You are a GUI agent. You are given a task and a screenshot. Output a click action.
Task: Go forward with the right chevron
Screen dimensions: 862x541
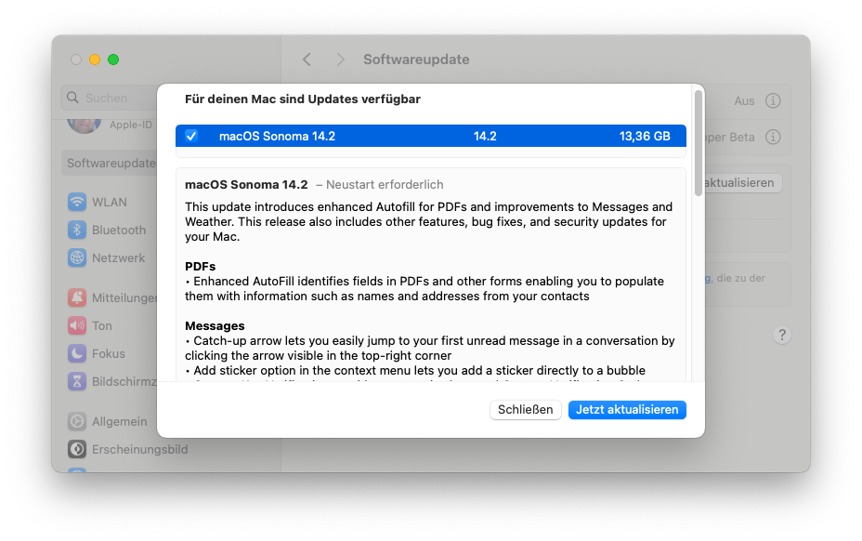pyautogui.click(x=340, y=59)
